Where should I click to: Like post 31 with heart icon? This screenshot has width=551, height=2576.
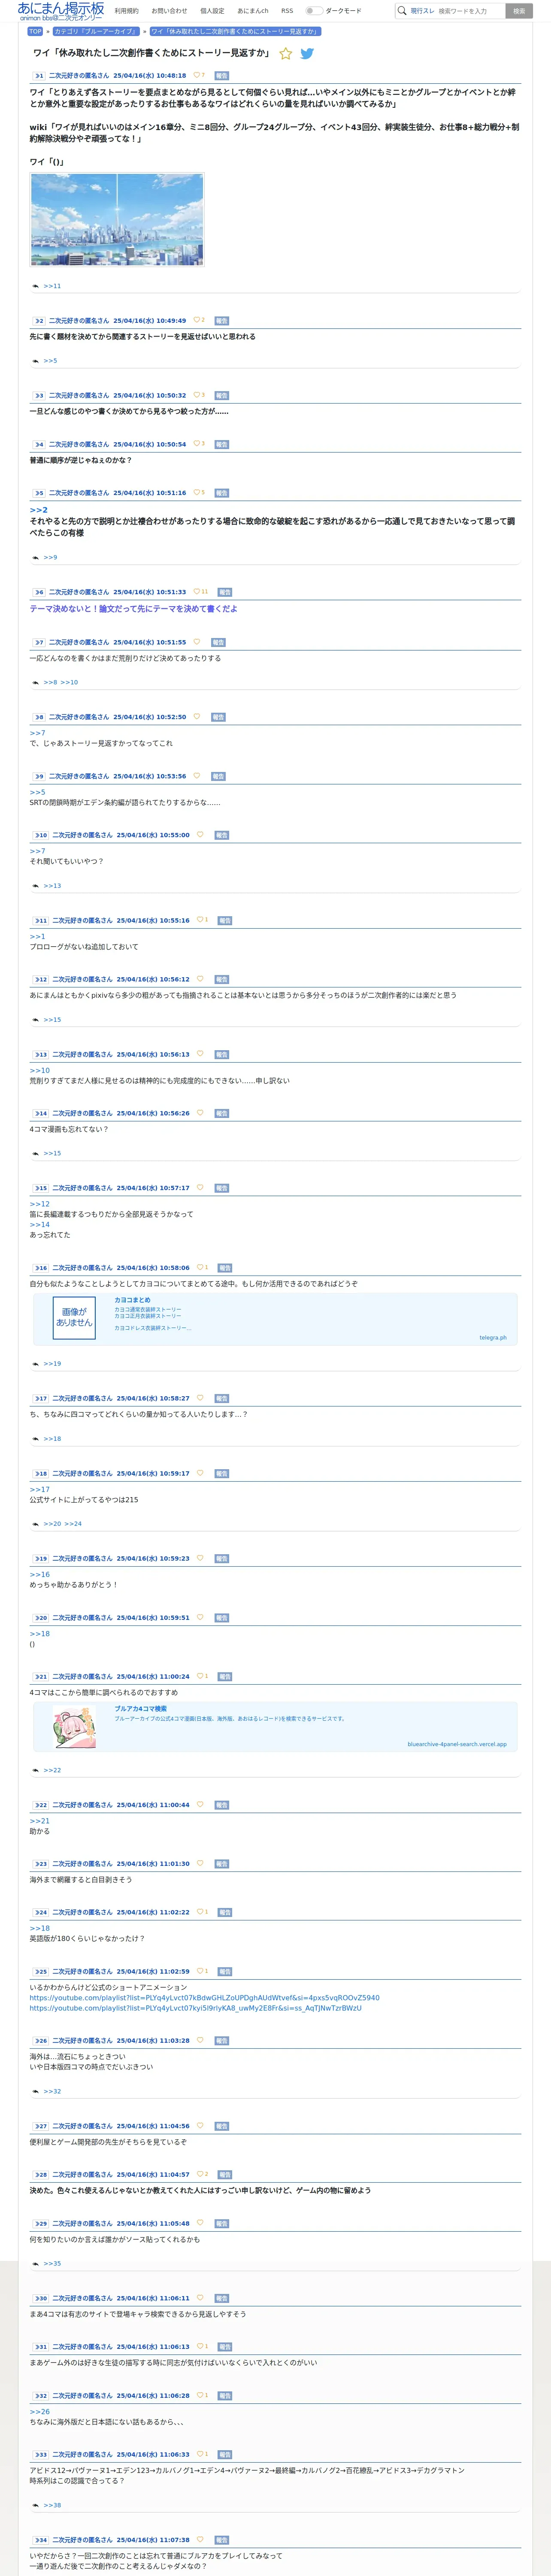[x=199, y=2346]
